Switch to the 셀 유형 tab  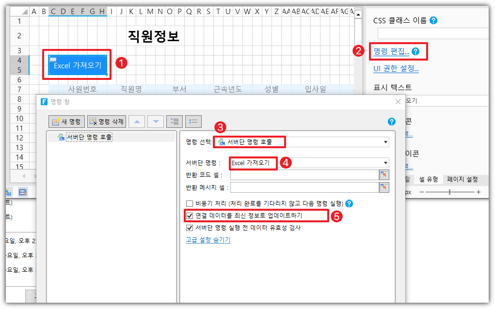pos(428,179)
